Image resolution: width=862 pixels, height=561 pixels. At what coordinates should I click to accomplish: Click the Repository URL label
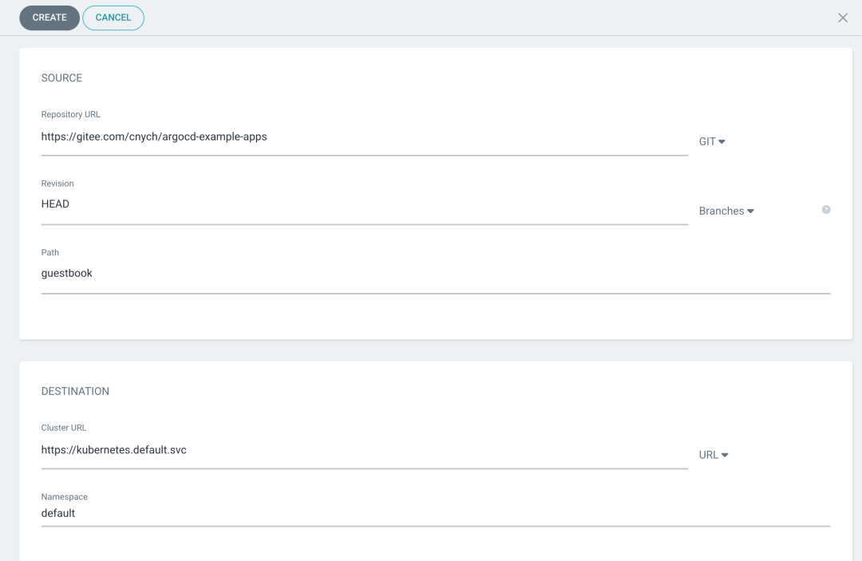pyautogui.click(x=71, y=115)
